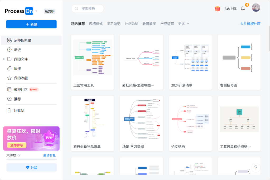Click the 邀请有礼 link
Viewport: 270px width, 180px height.
(49, 155)
